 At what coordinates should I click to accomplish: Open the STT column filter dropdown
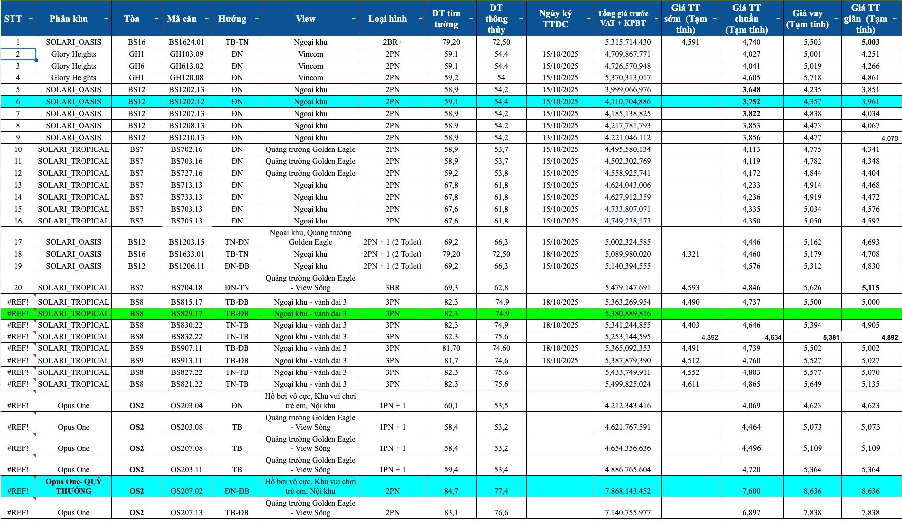(x=31, y=19)
